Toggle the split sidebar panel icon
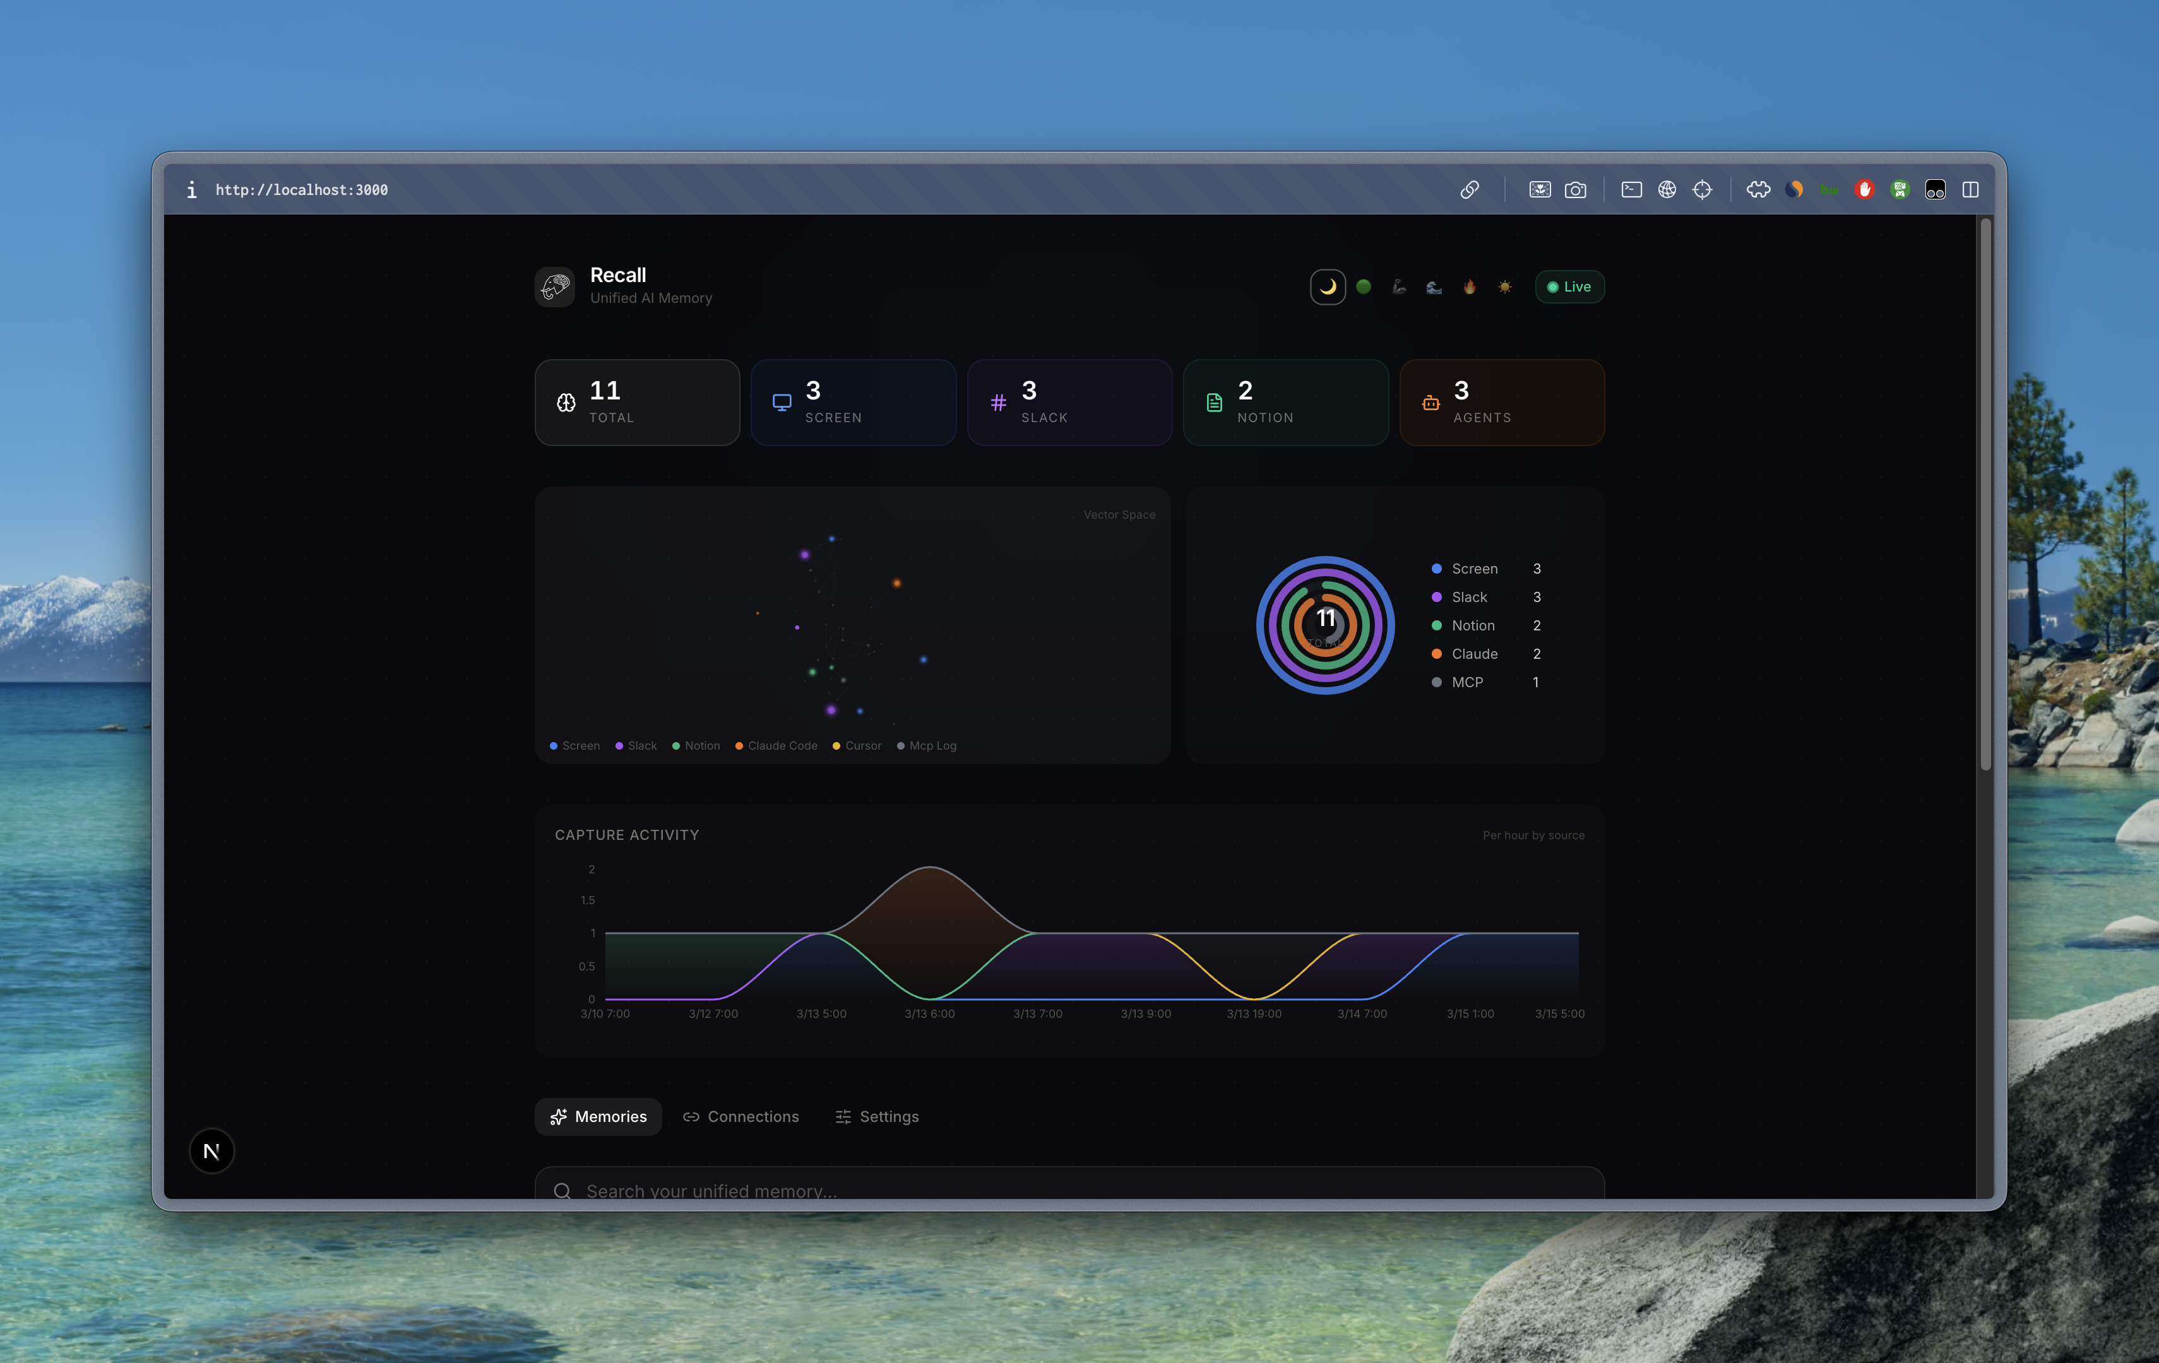This screenshot has width=2159, height=1363. (x=1970, y=190)
